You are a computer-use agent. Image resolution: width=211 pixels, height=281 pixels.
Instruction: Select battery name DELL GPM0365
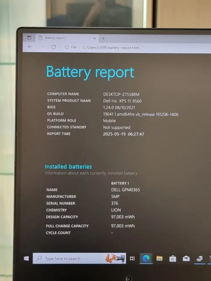coord(125,190)
